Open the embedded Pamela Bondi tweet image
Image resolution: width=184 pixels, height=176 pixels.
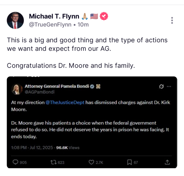(x=92, y=122)
